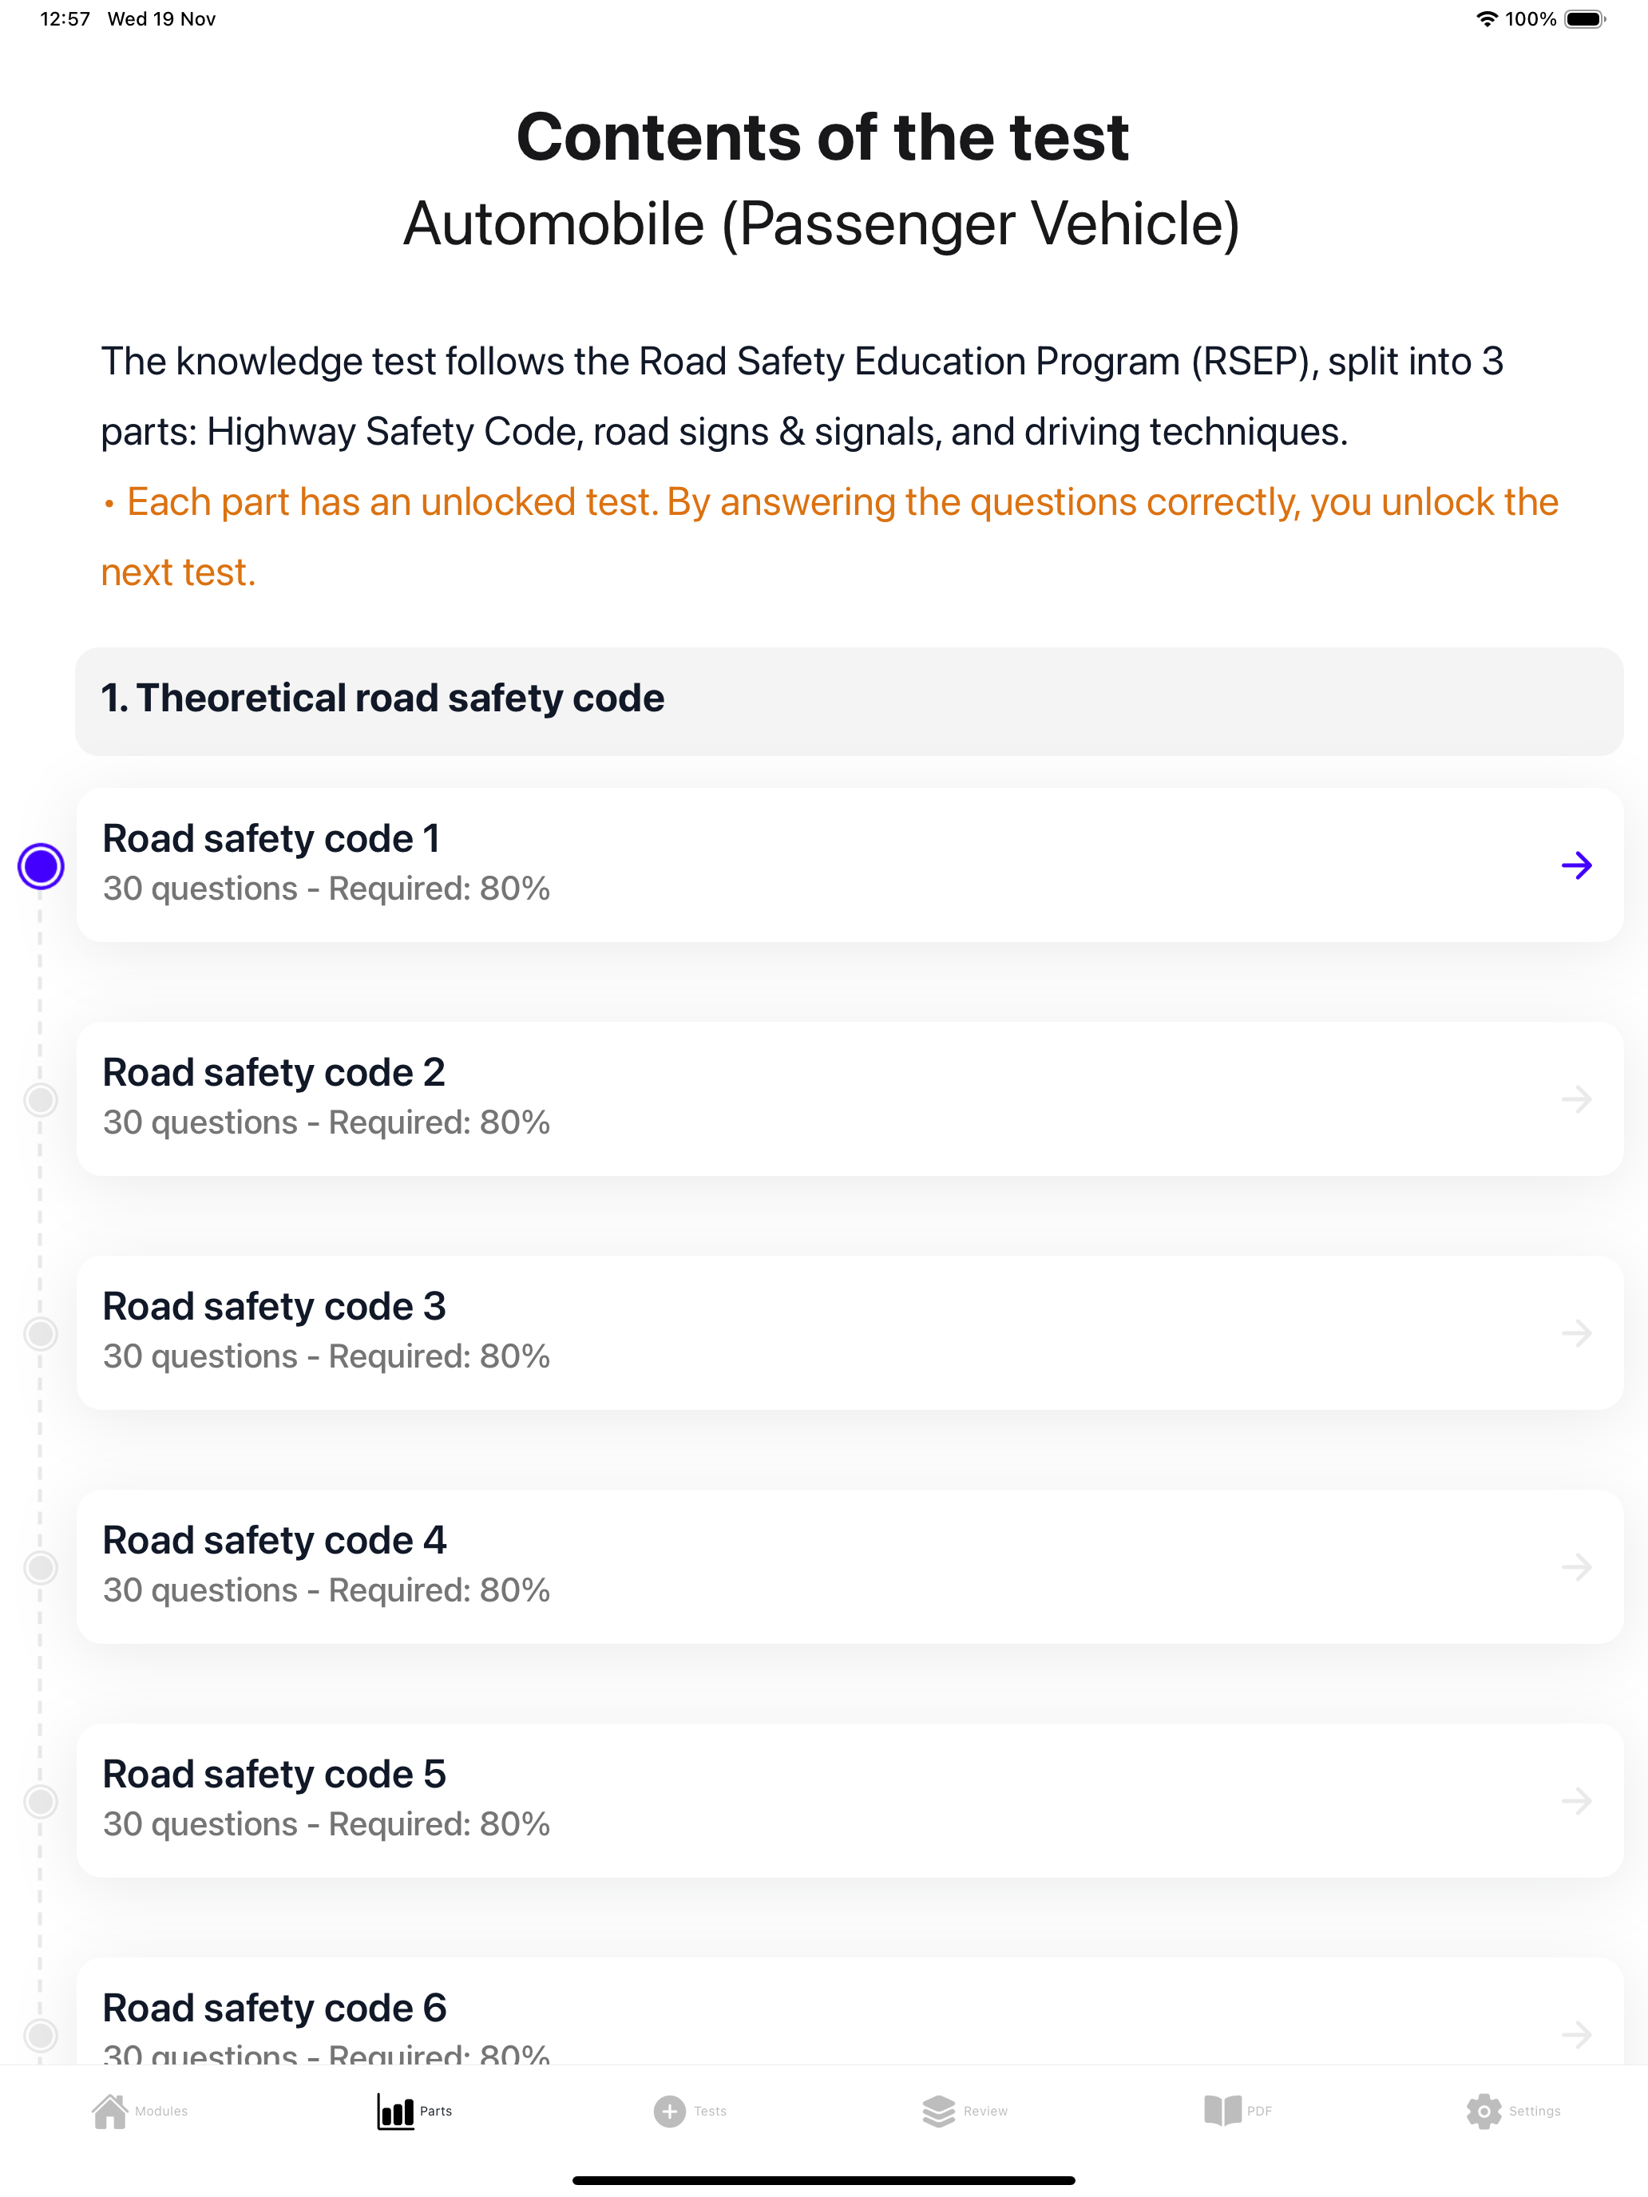Screen dimensions: 1648x2197
Task: Select the circle marker beside Road safety code 5
Action: point(41,1802)
